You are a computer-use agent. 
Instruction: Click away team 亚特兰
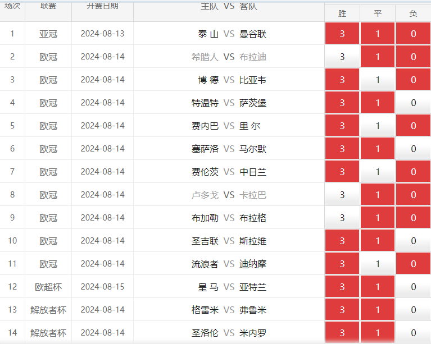tap(253, 288)
